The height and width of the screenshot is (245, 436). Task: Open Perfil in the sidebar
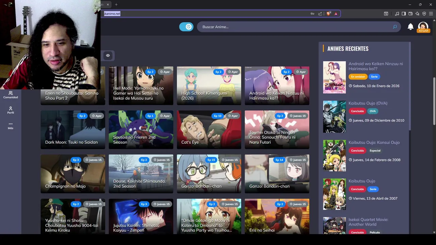(11, 110)
